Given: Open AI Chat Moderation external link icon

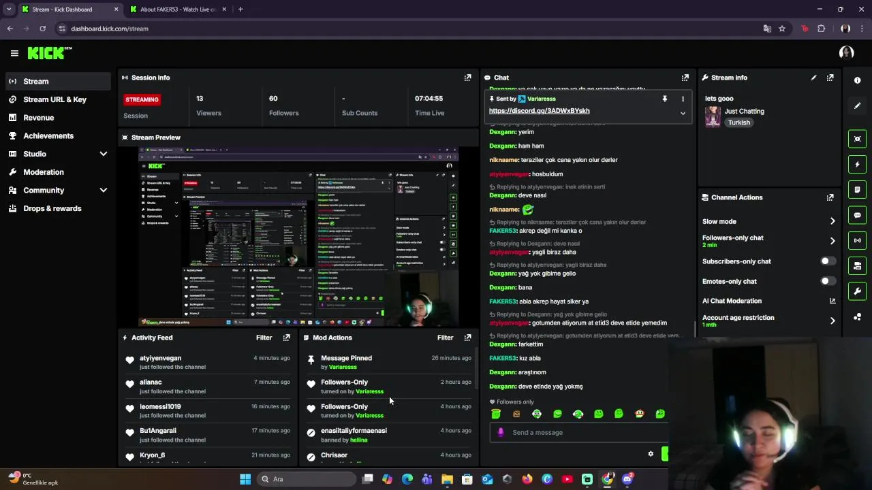Looking at the screenshot, I should 832,301.
